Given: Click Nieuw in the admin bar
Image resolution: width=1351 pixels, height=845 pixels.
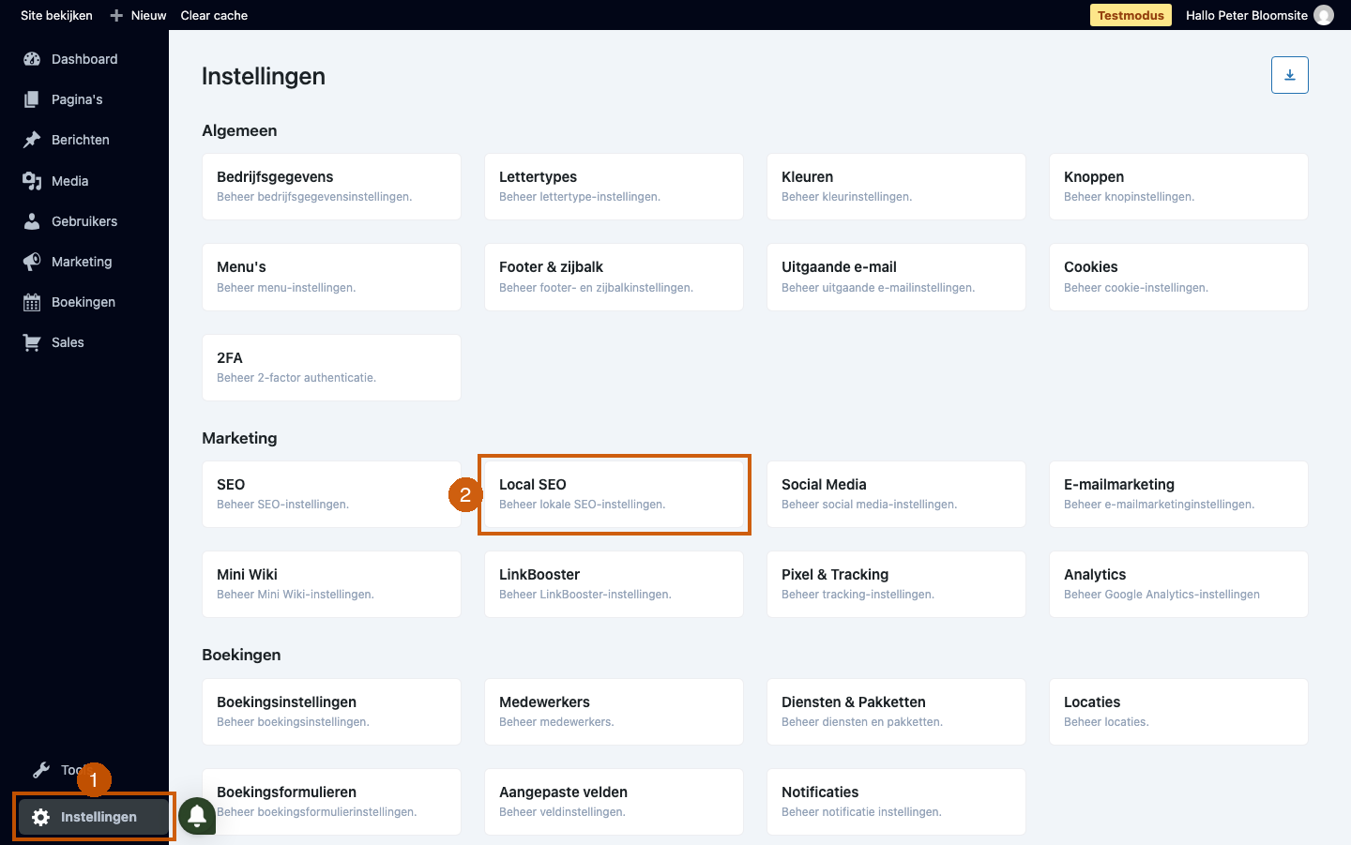Looking at the screenshot, I should coord(148,15).
